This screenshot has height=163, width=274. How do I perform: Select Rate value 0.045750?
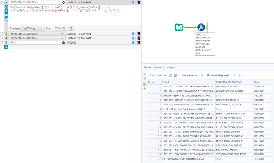click(262, 155)
